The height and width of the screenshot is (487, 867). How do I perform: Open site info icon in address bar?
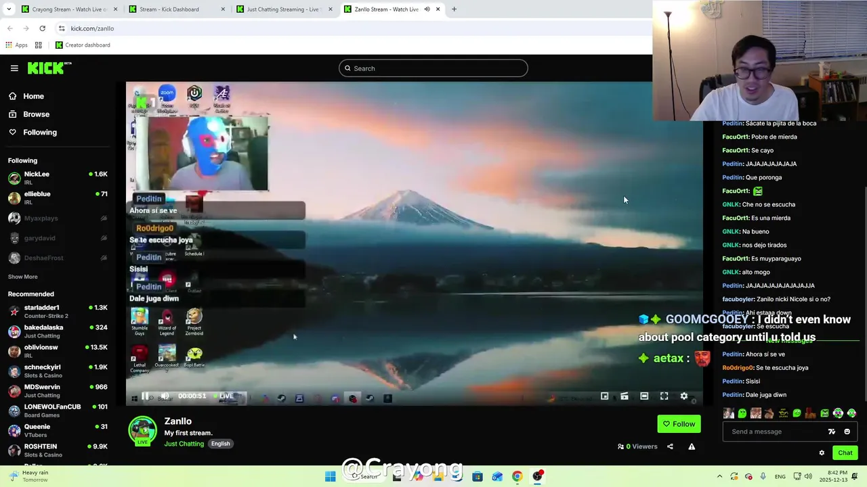pyautogui.click(x=62, y=28)
